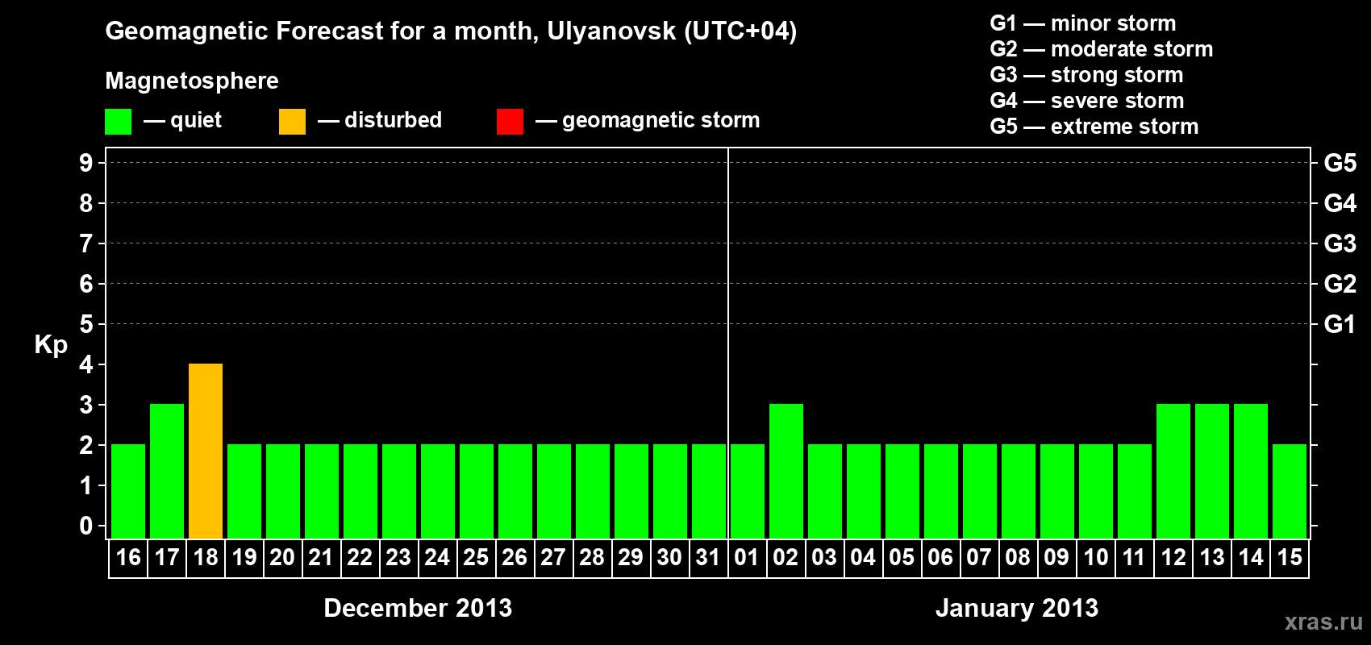The height and width of the screenshot is (645, 1371).
Task: Click the orange disturbed legend swatch
Action: (292, 122)
